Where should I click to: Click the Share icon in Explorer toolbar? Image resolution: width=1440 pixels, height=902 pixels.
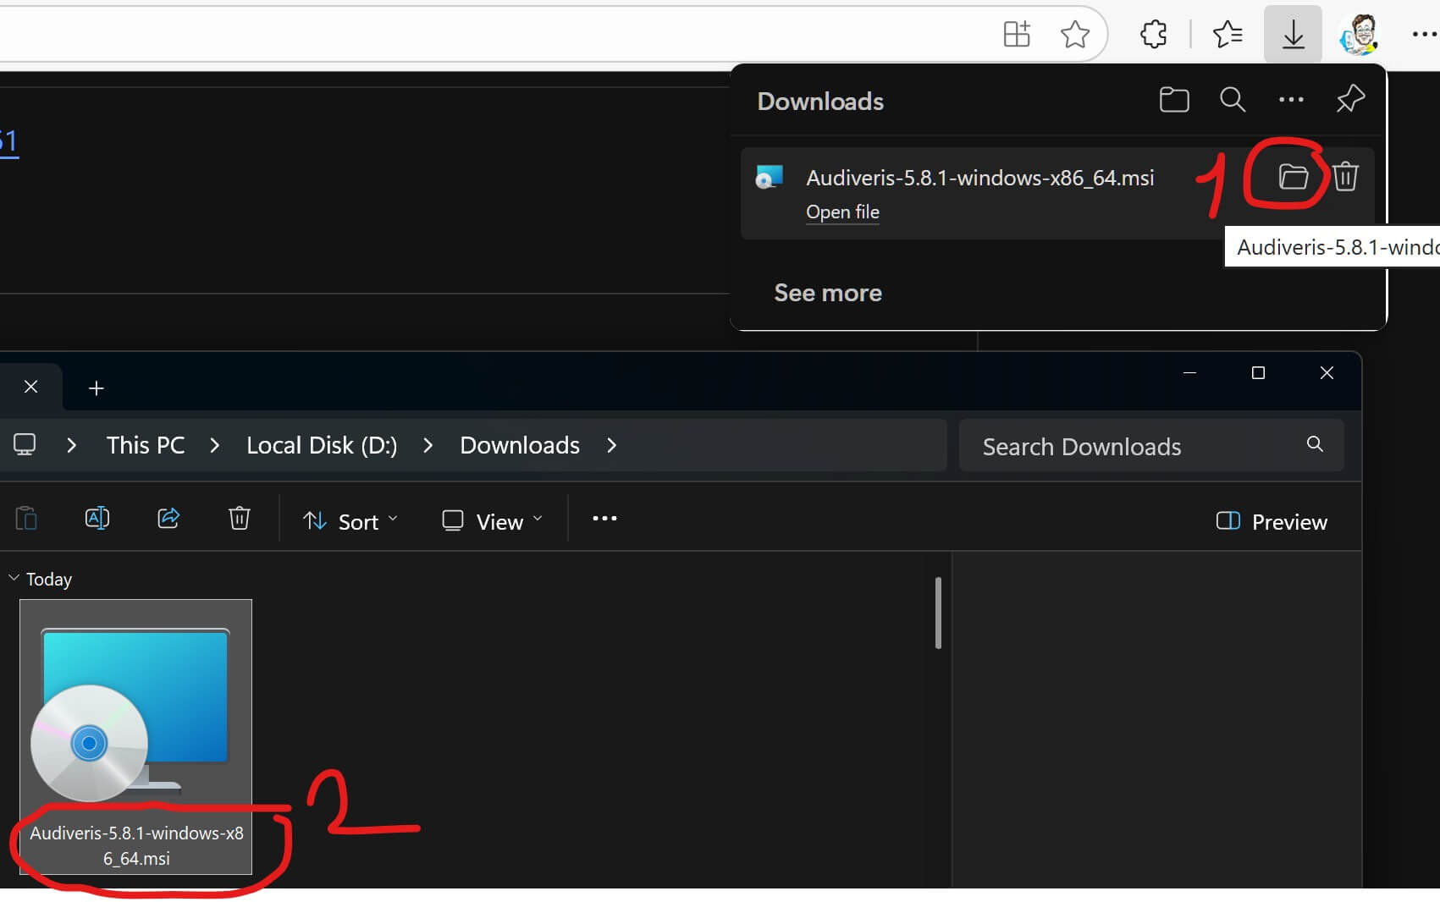pos(168,519)
